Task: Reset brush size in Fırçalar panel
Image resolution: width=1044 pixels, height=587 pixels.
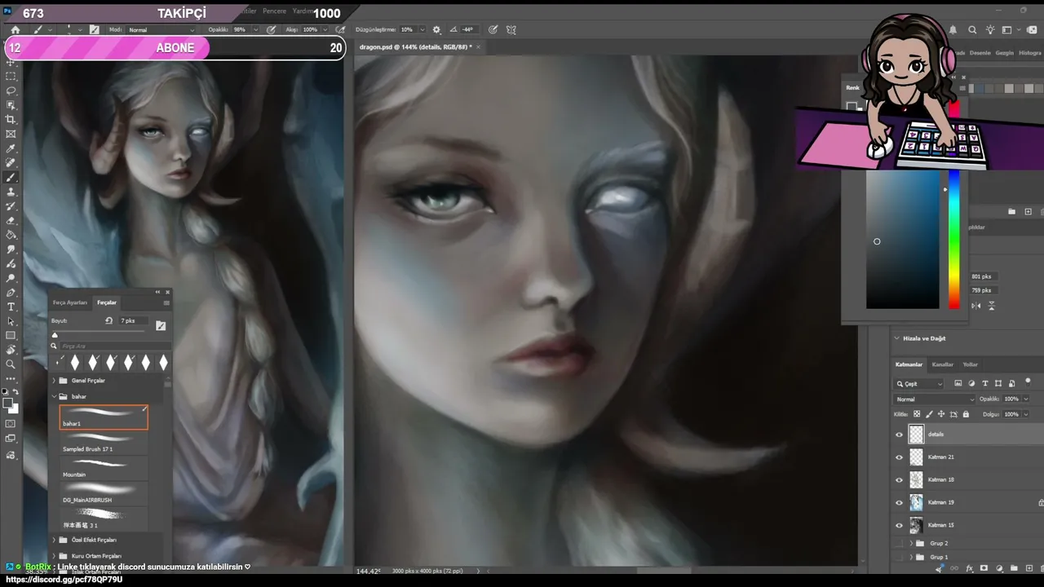Action: coord(108,321)
